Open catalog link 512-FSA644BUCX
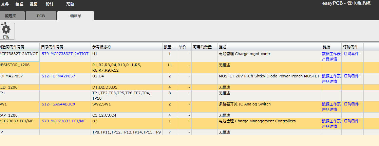The height and width of the screenshot is (146, 379). coord(59,104)
